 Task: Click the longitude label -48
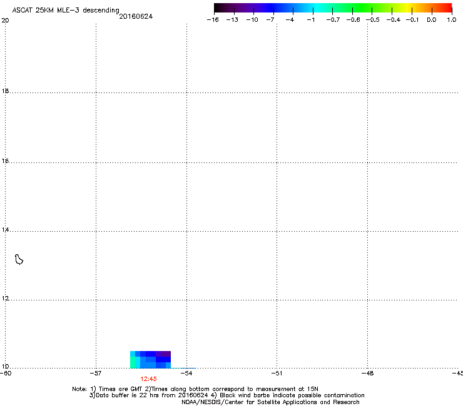tap(367, 374)
